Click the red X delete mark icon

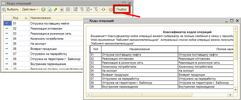[62, 10]
